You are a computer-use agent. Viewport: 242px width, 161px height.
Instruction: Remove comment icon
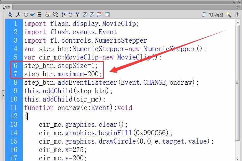coord(99,15)
